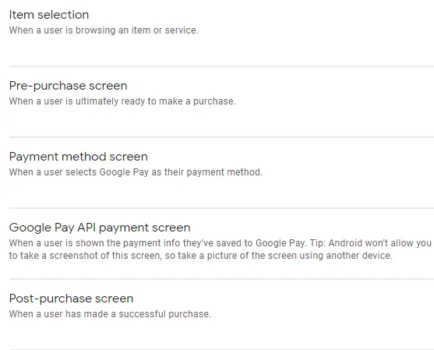This screenshot has width=434, height=350.
Task: Click "Google Pay" in the Payment method description
Action: click(124, 172)
